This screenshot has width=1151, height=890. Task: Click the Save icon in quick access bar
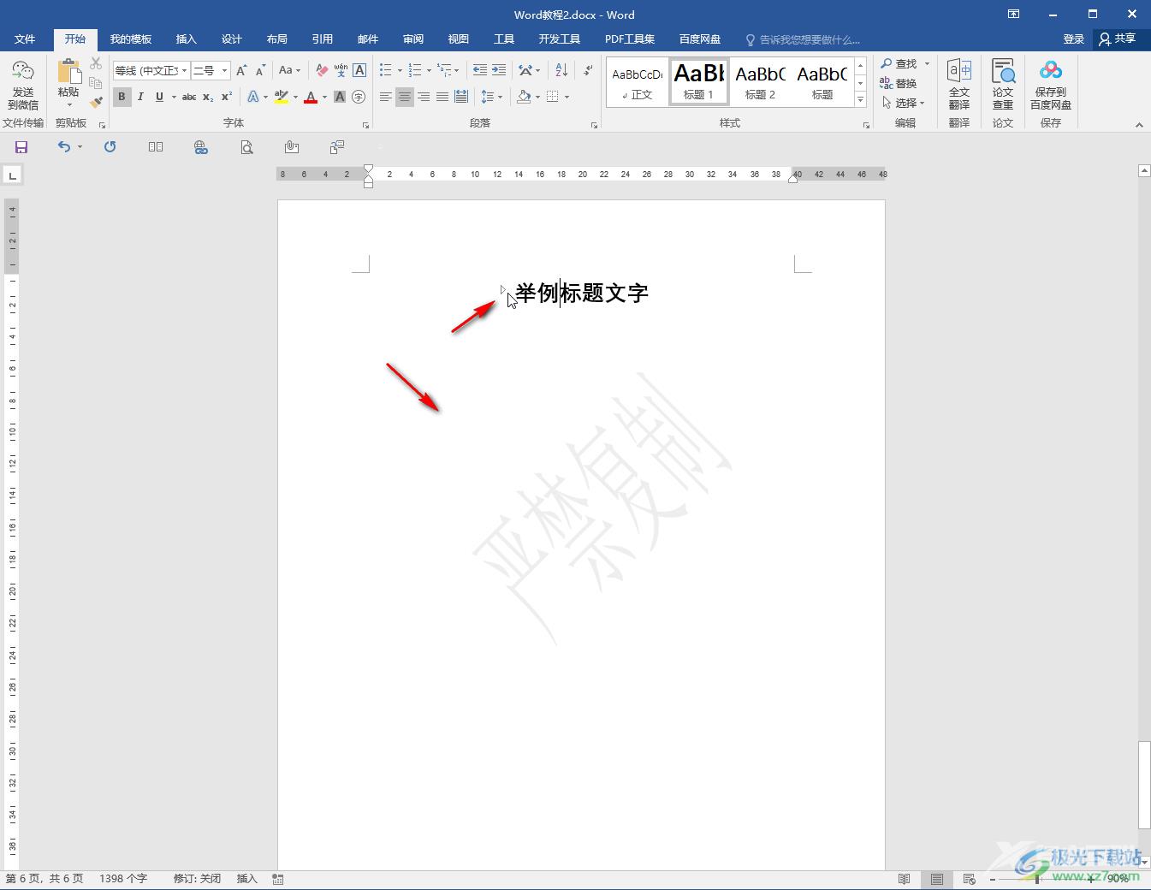click(21, 147)
